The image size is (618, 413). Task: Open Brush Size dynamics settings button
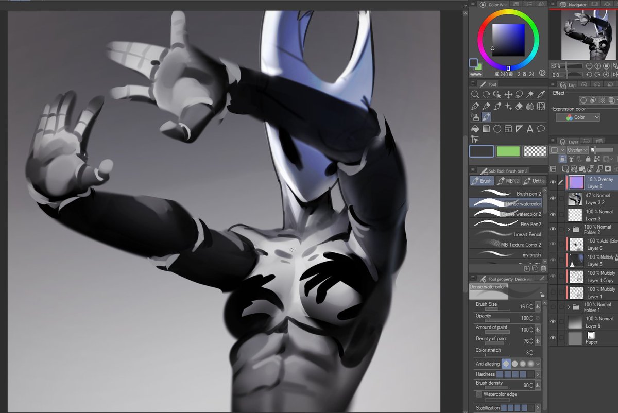click(538, 306)
